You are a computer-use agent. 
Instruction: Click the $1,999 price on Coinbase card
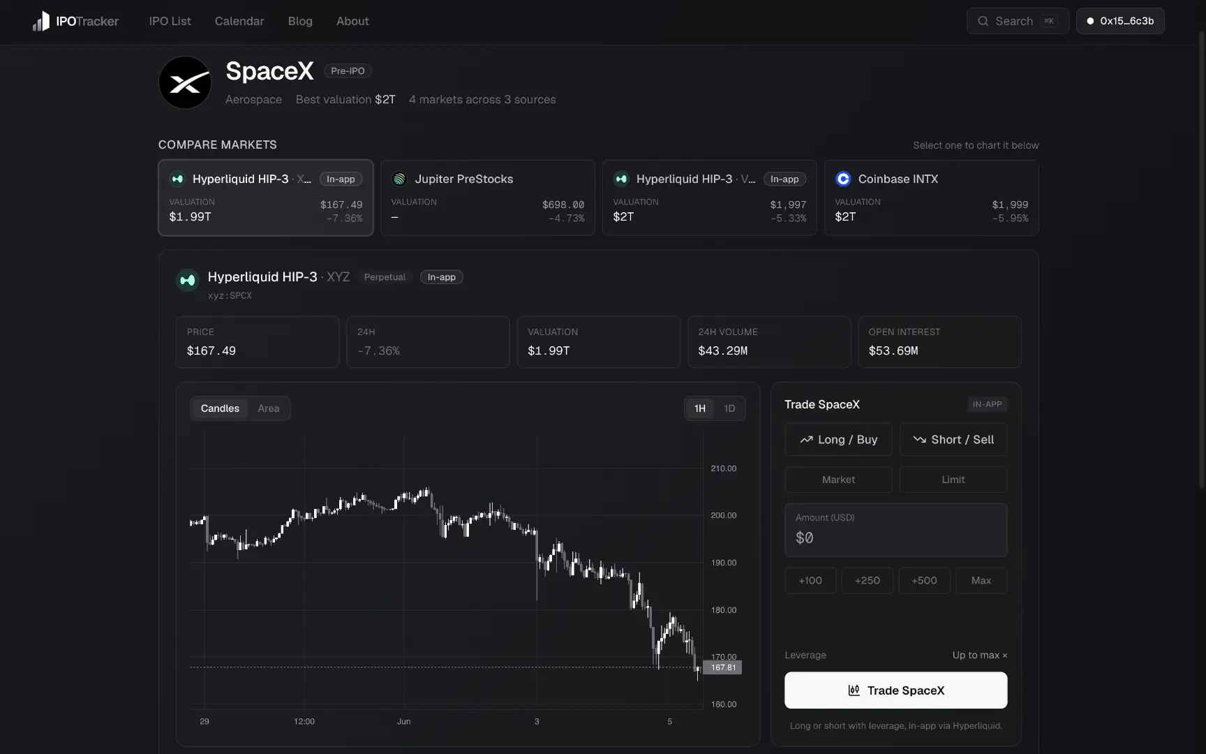(1010, 205)
